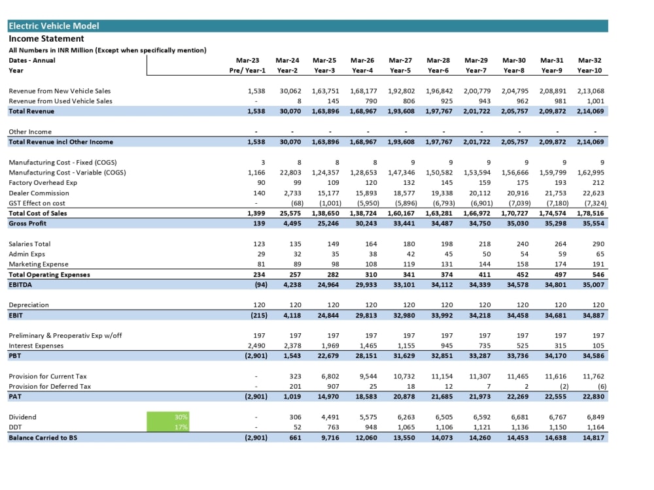Click the Interest Expenses label

pos(36,346)
